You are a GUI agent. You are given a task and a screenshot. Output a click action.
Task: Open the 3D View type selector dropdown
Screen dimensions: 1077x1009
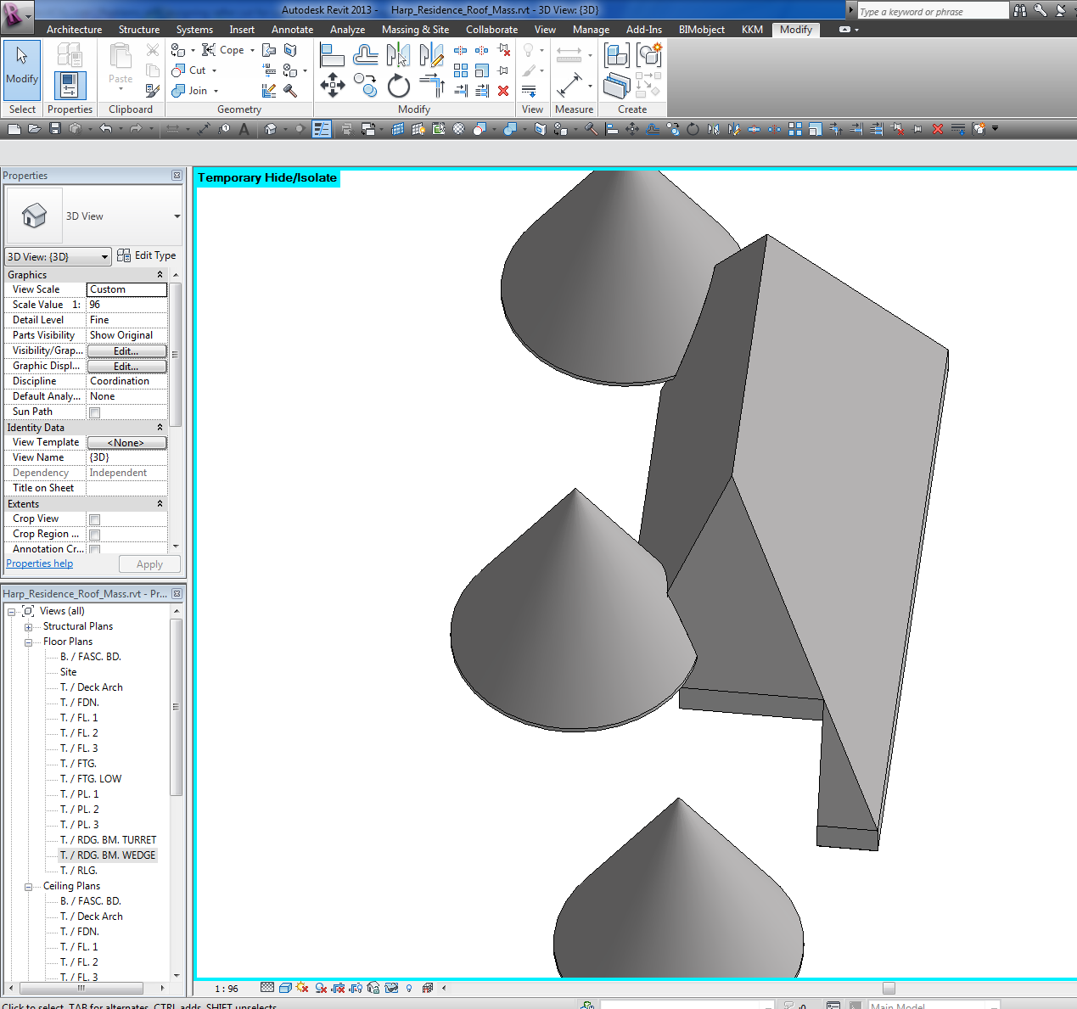click(177, 216)
